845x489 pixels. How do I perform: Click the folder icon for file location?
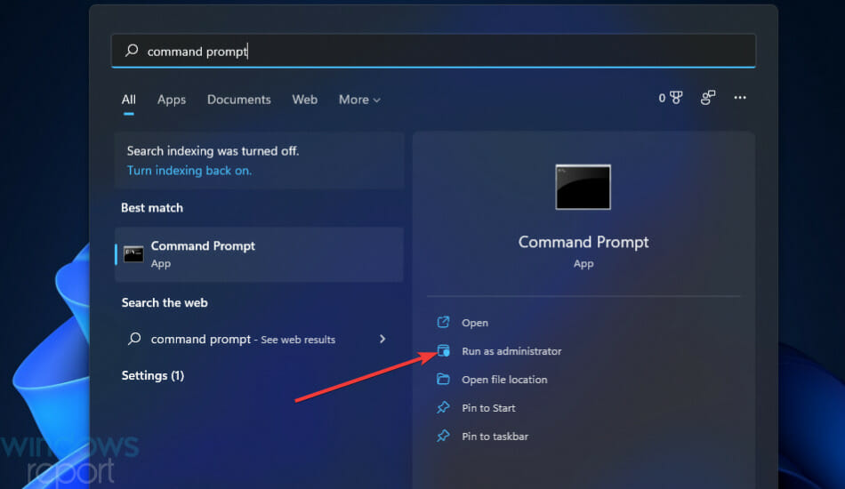[443, 379]
